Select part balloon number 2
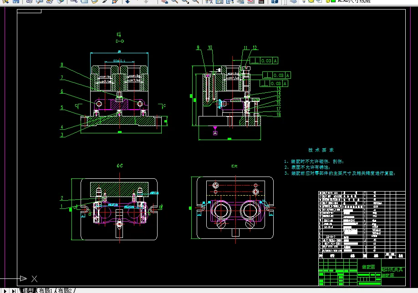Image resolution: width=418 pixels, height=293 pixels. [x=62, y=198]
